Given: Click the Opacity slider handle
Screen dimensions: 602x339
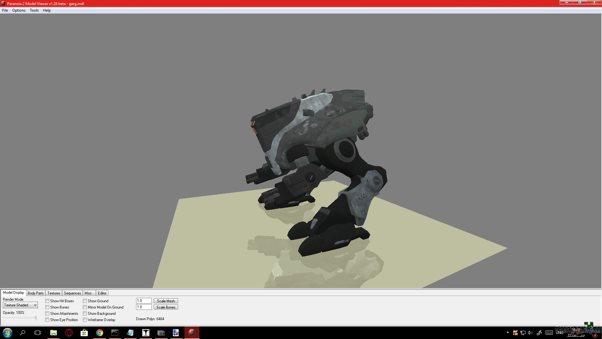Looking at the screenshot, I should (36, 318).
